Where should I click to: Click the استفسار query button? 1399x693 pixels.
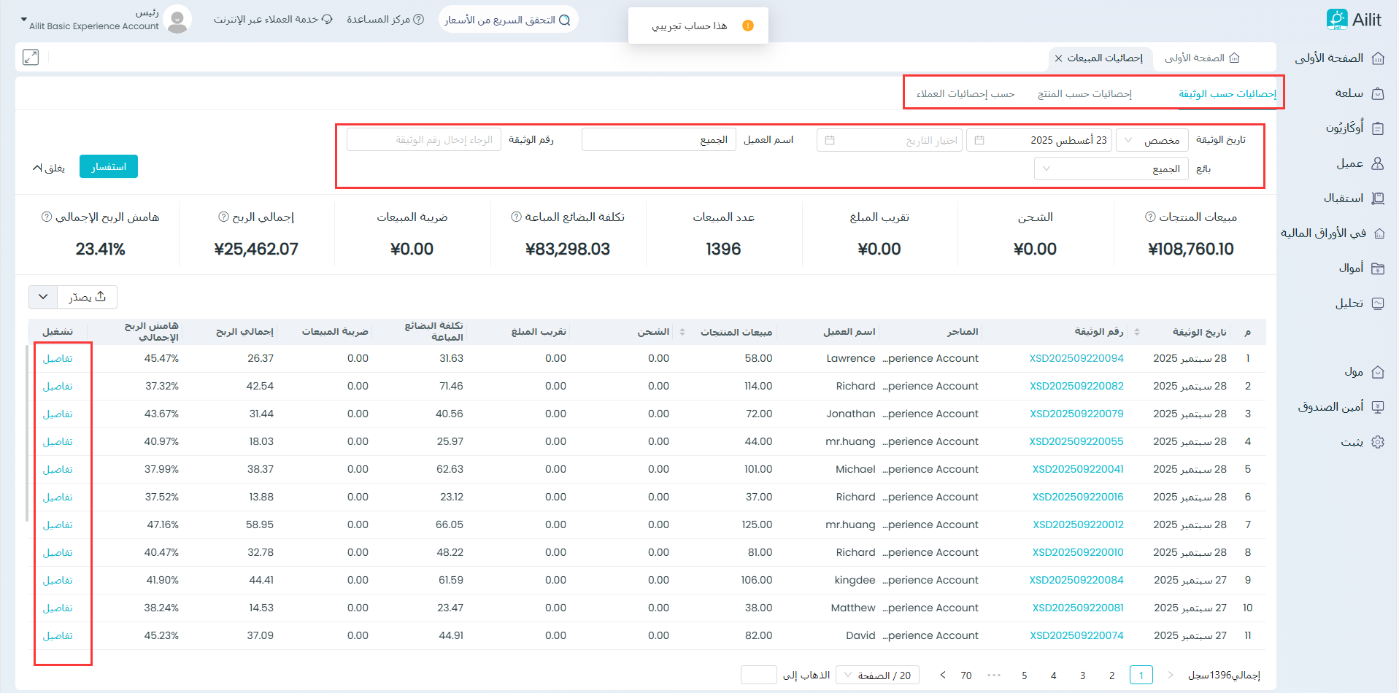[109, 167]
